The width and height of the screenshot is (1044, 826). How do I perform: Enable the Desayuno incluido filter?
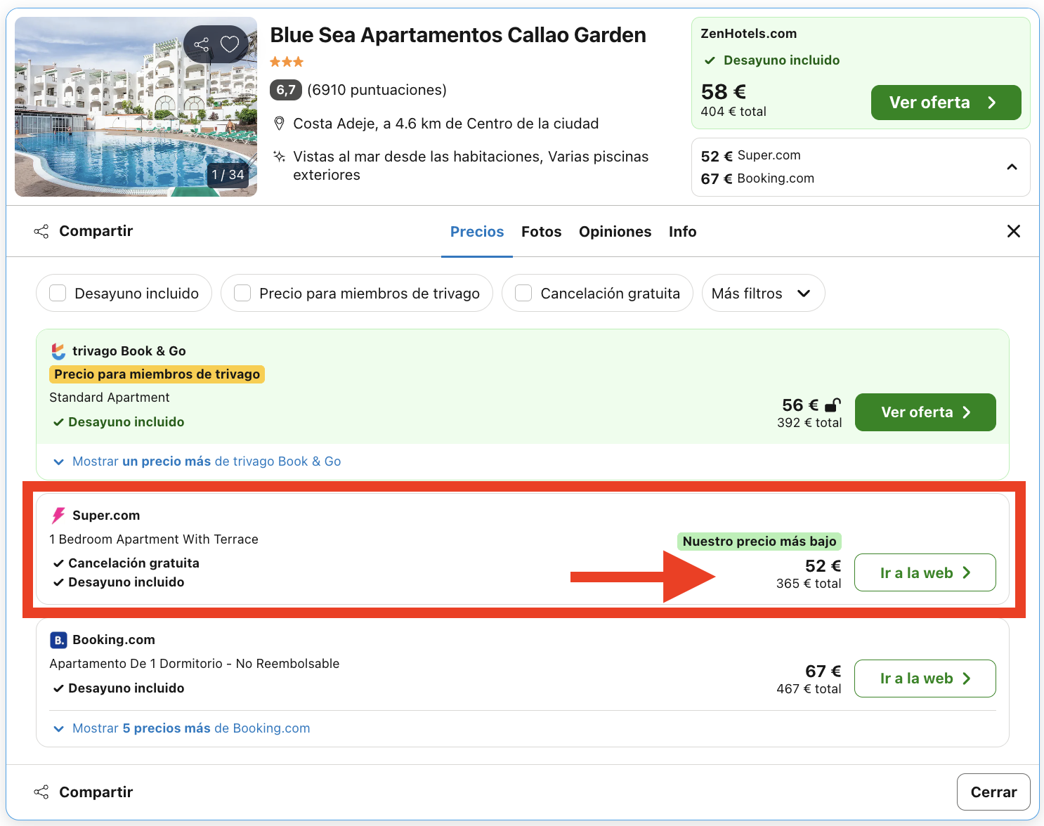[x=57, y=293]
